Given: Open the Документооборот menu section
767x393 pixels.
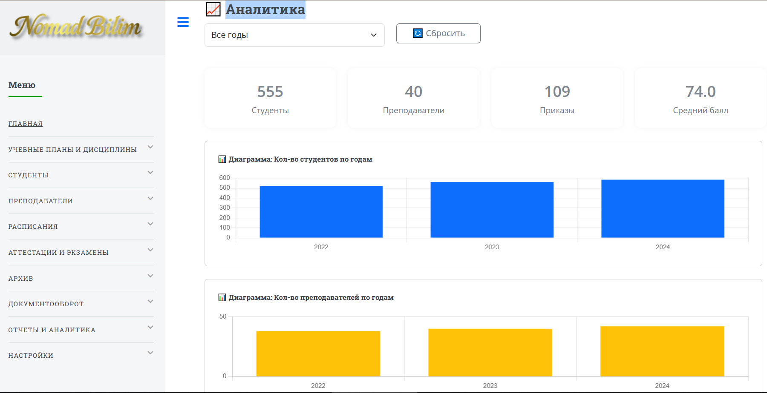Looking at the screenshot, I should coord(46,304).
